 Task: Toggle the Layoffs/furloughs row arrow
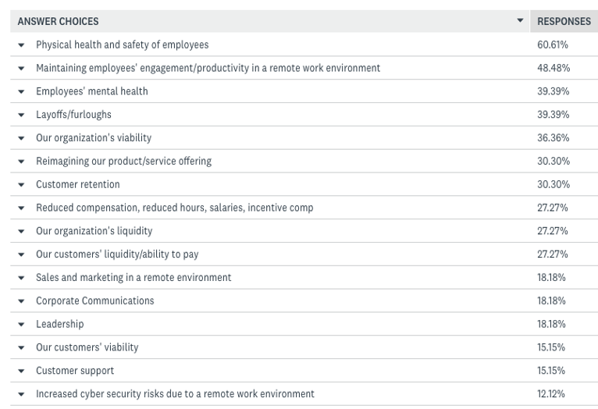point(21,116)
